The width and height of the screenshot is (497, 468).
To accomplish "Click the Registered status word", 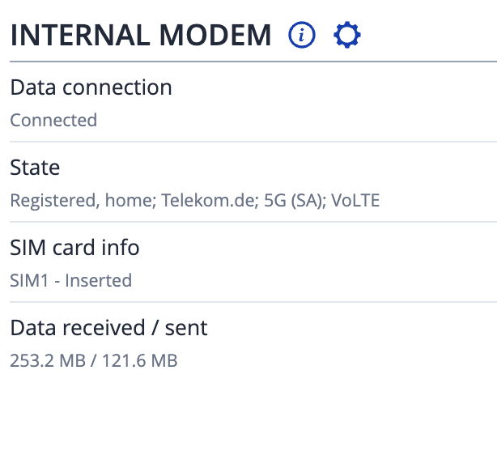I will pos(52,201).
